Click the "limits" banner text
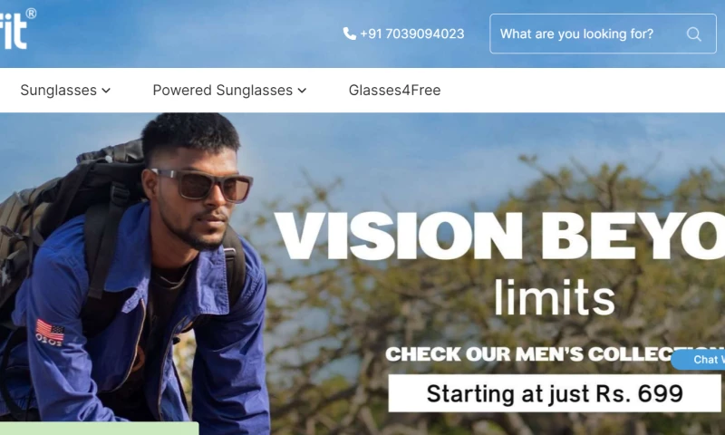The height and width of the screenshot is (435, 725). tap(555, 296)
